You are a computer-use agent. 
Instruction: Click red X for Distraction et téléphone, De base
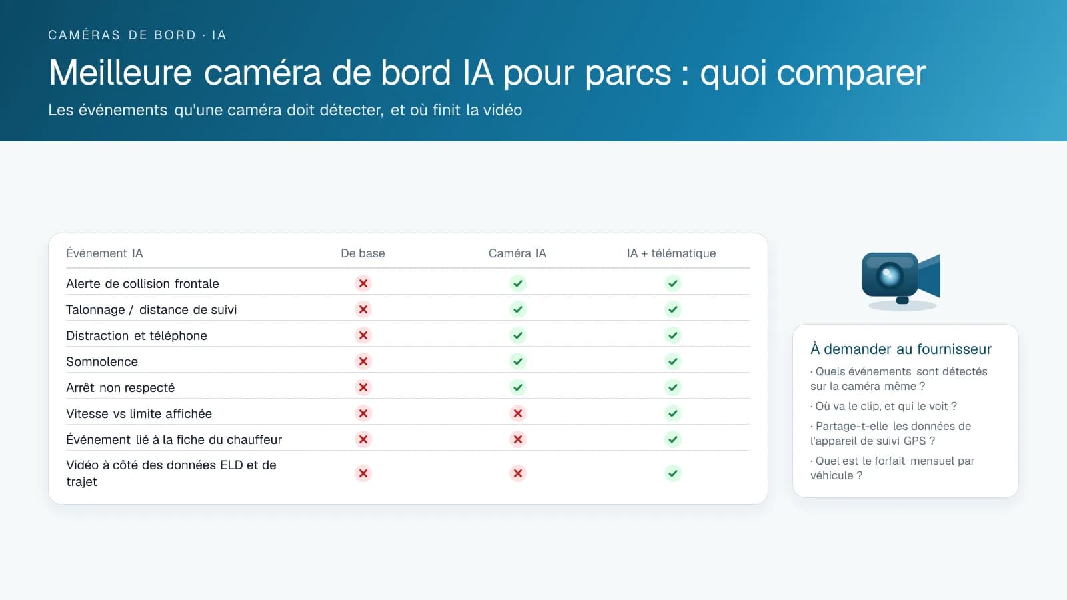[x=363, y=335]
